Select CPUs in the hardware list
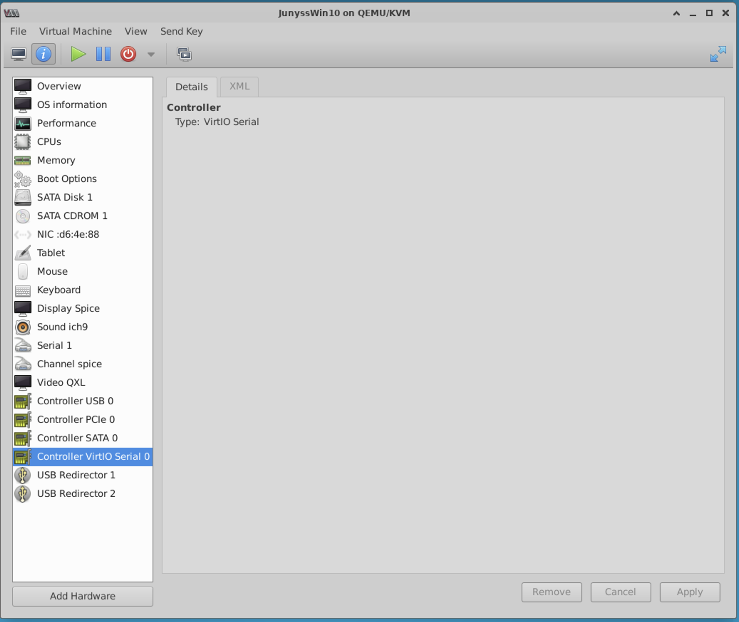The image size is (739, 622). tap(49, 141)
